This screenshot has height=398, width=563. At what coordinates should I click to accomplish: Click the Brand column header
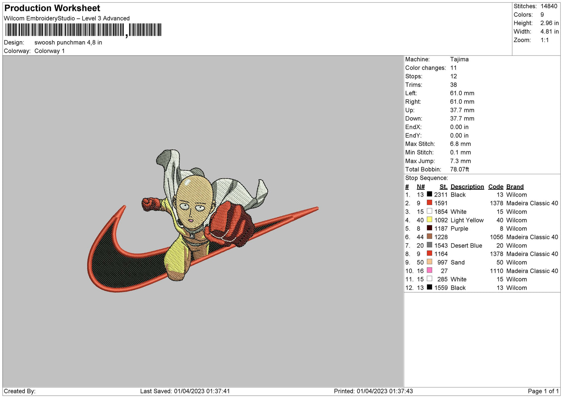tap(515, 187)
